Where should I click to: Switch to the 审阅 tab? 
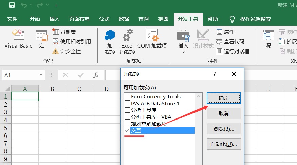tap(144, 19)
